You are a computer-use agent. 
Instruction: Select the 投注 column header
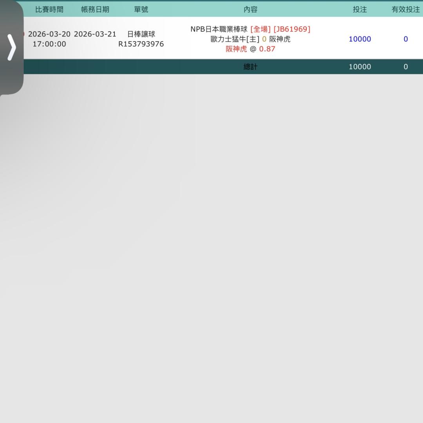point(360,9)
